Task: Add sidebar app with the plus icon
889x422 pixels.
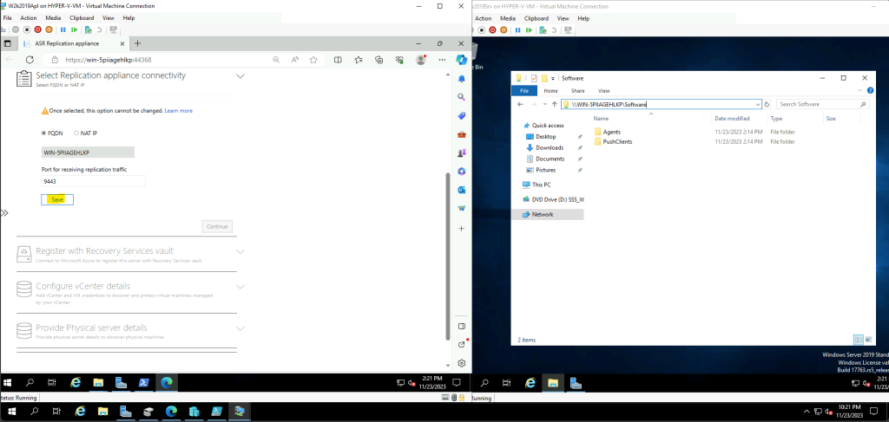Action: 462,229
